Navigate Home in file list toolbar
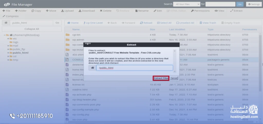The width and height of the screenshot is (263, 124). pyautogui.click(x=73, y=23)
